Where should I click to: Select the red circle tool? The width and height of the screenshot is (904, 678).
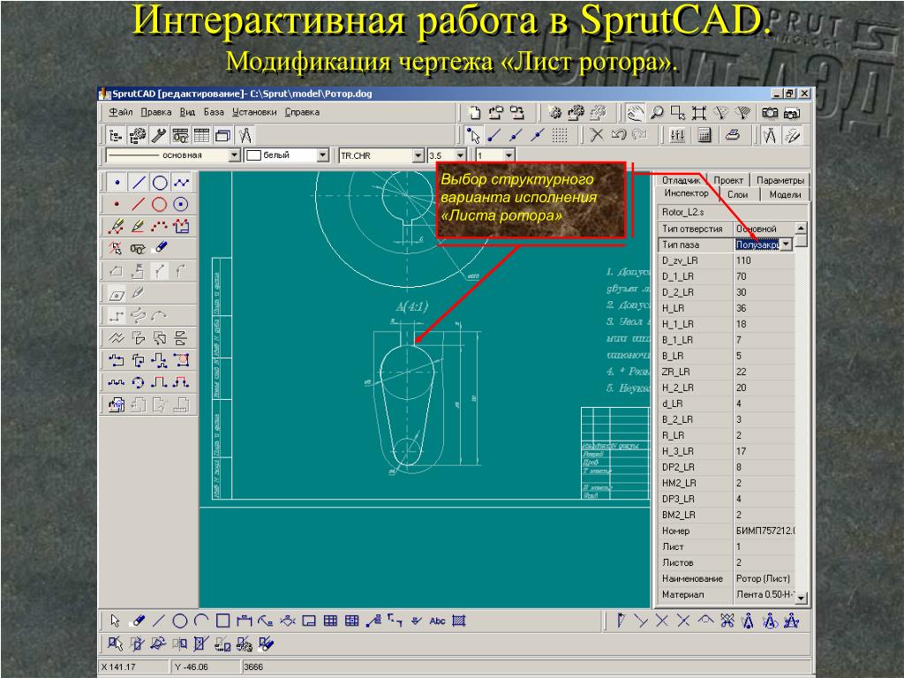point(160,205)
